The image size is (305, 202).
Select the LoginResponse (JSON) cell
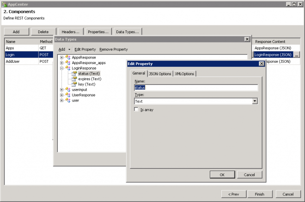[273, 55]
